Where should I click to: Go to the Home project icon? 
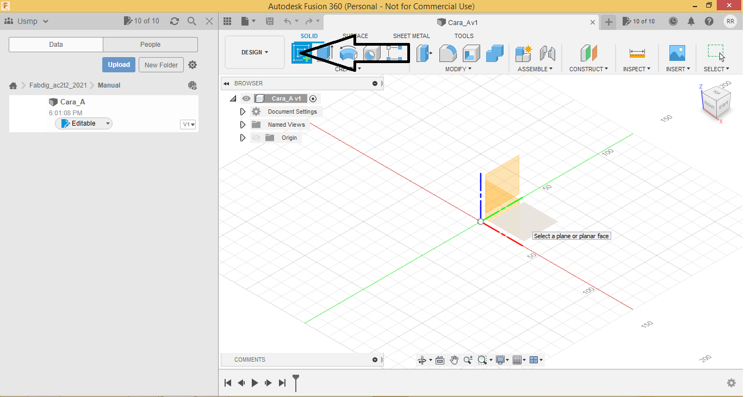point(13,85)
